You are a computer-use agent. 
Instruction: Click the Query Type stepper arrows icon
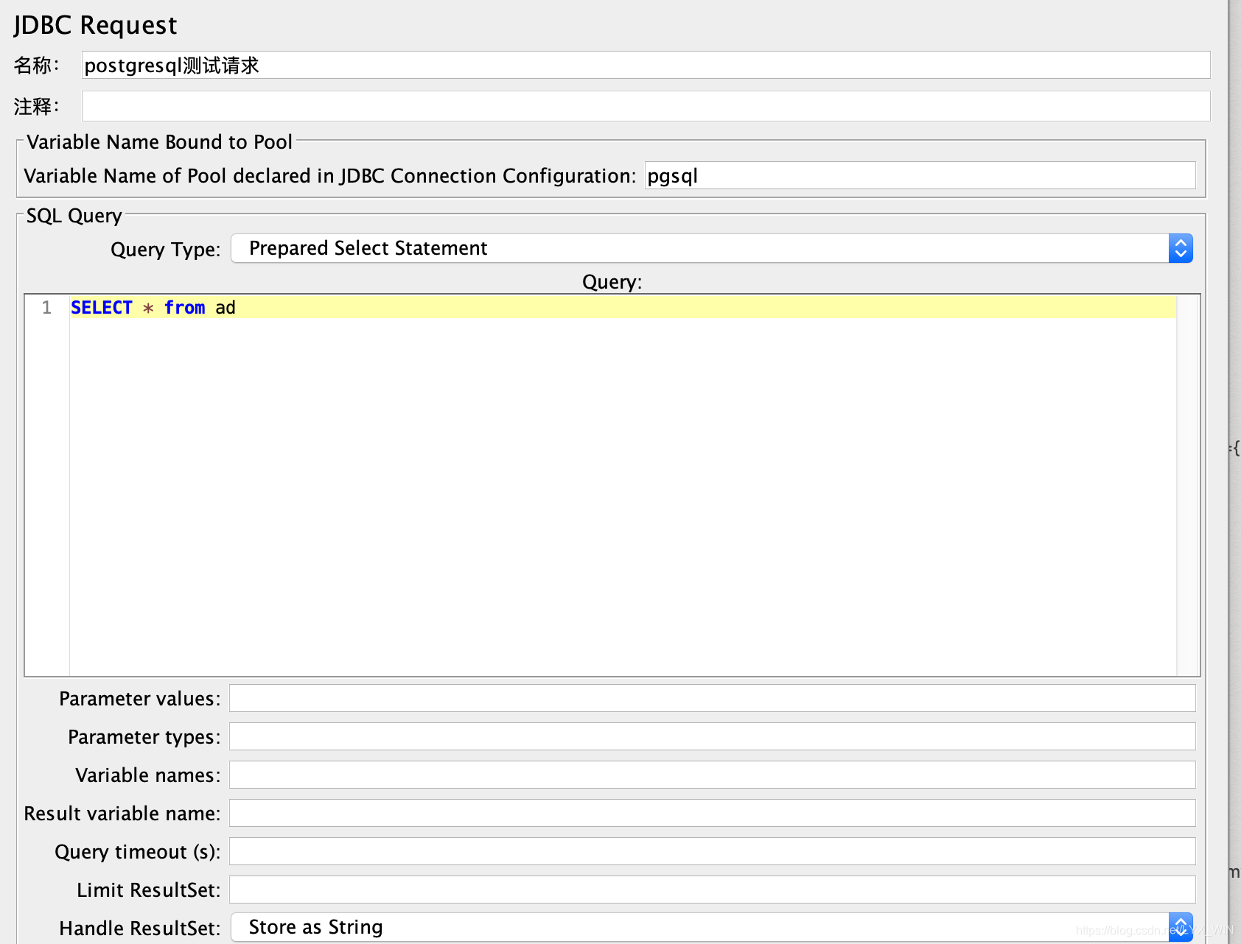1180,248
